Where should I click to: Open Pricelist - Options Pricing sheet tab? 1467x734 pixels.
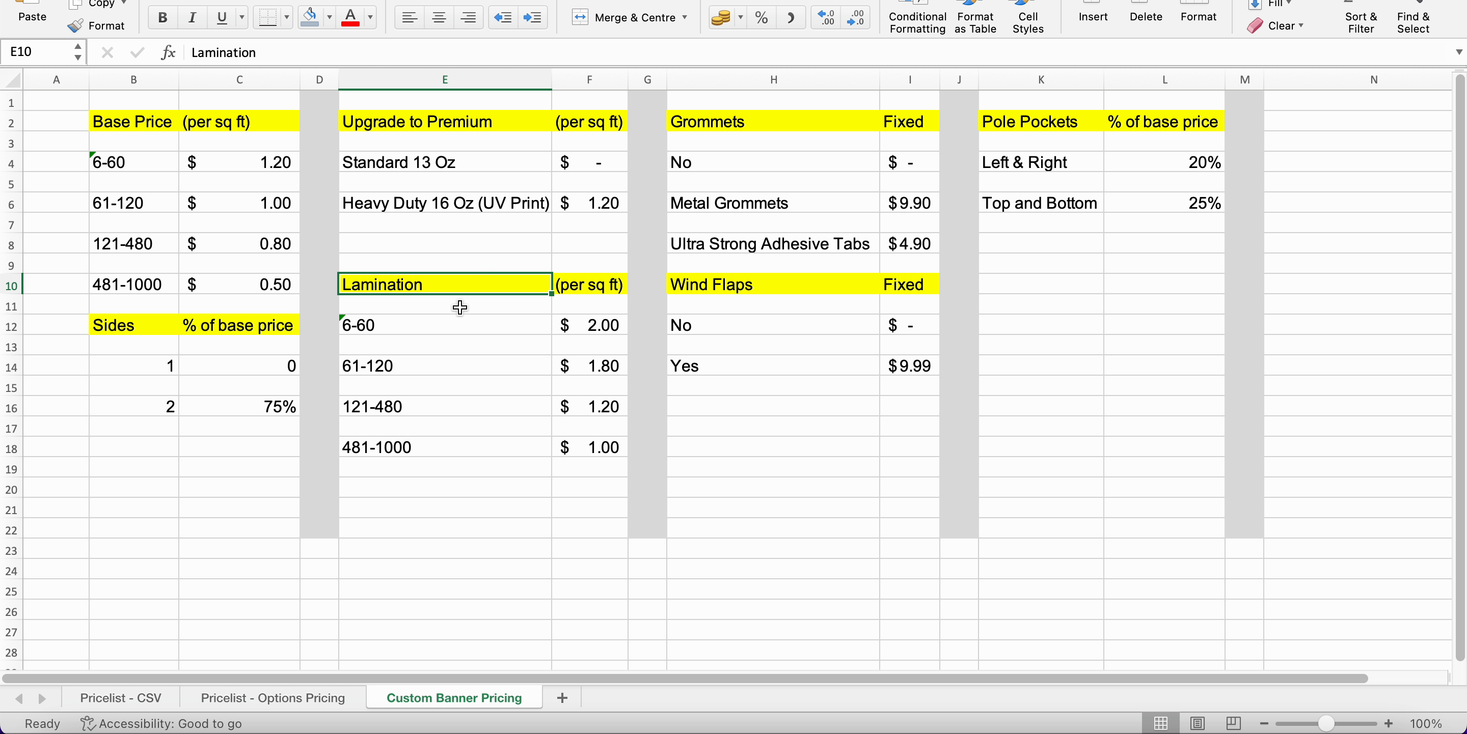click(x=273, y=697)
